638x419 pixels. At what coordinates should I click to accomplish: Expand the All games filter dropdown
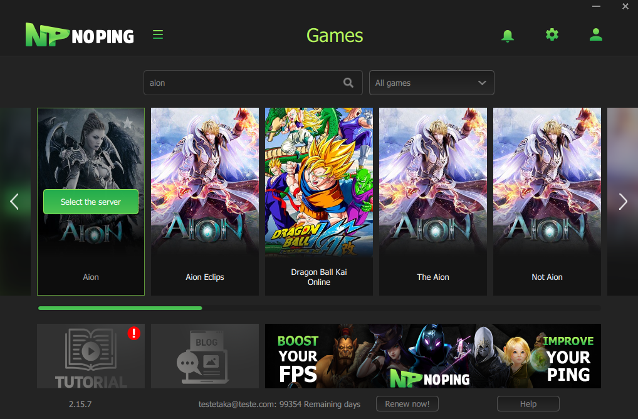431,83
